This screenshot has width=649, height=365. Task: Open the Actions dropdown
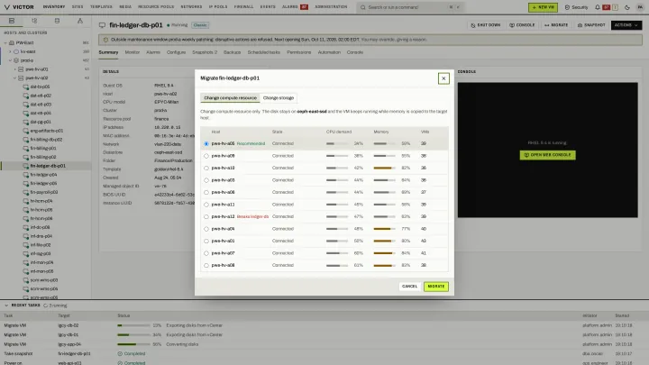point(626,25)
